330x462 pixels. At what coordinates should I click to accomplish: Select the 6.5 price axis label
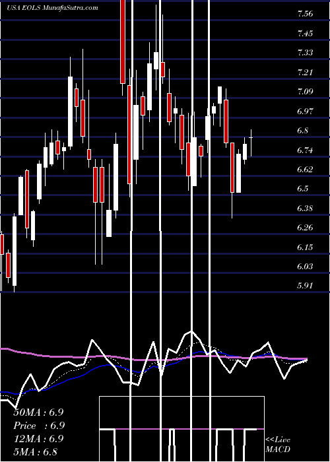tap(303, 189)
